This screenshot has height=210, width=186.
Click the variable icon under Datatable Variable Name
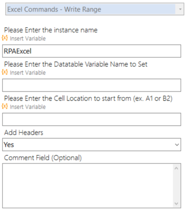click(5, 72)
